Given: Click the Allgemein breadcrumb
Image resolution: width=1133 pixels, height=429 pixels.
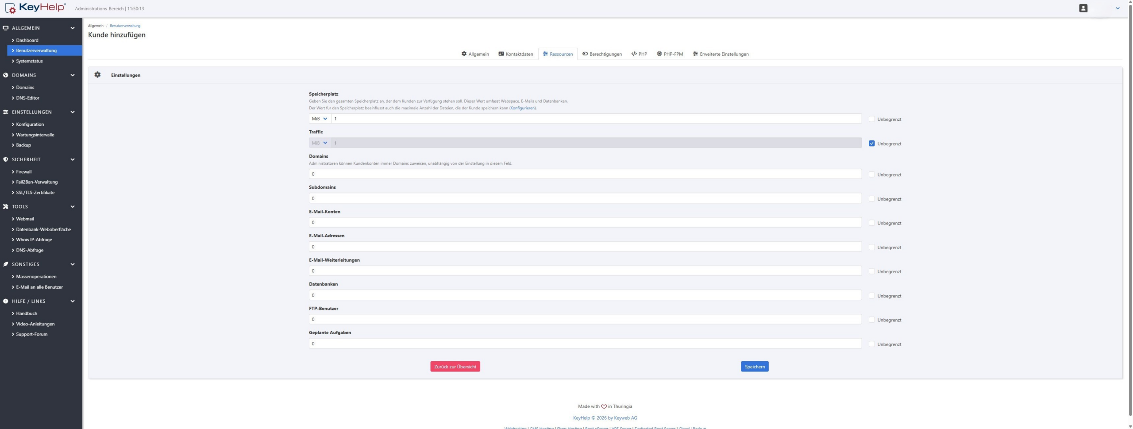Looking at the screenshot, I should 96,26.
